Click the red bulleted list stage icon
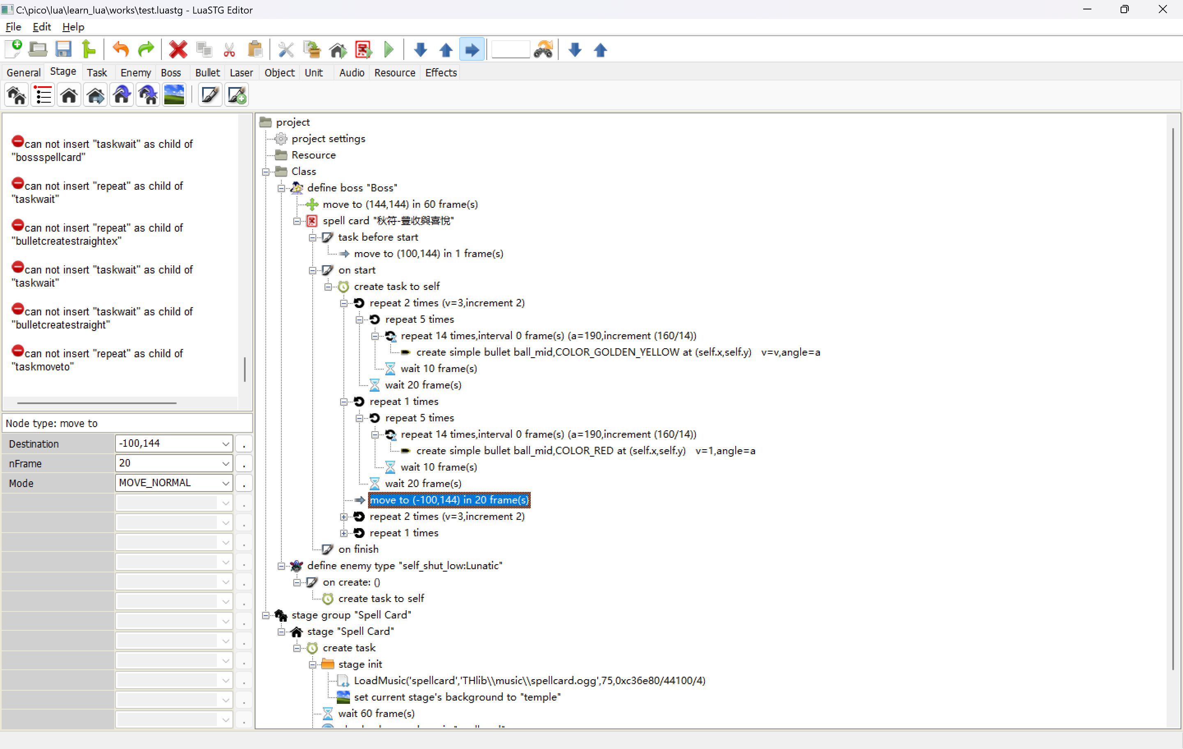1183x749 pixels. [43, 95]
